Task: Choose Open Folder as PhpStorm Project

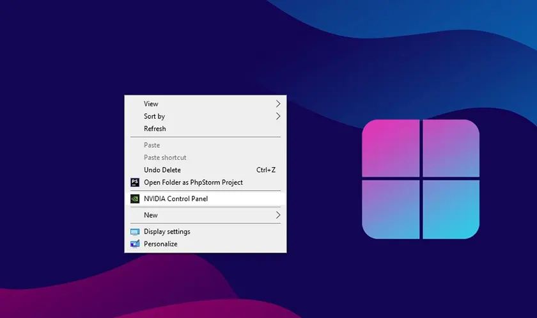Action: [193, 182]
